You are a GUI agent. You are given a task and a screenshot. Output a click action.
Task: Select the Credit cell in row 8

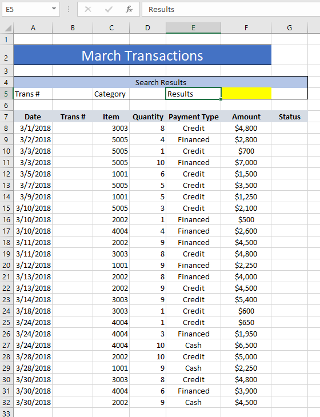pos(193,128)
